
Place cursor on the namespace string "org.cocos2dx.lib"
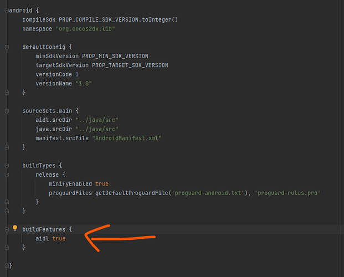point(84,29)
